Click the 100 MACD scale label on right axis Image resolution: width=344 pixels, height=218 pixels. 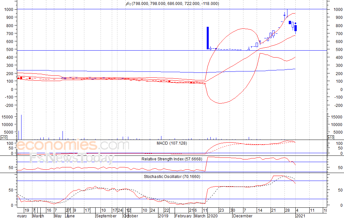click(339, 144)
